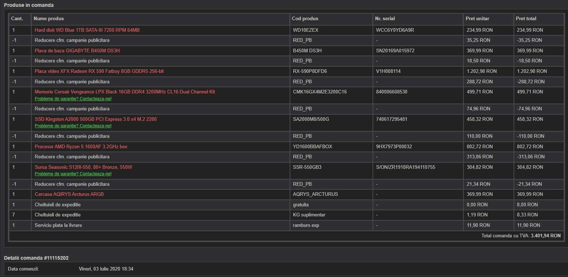Click the 1.202,98 RON unit price
Screen dimensions: 568x277
[x=482, y=71]
